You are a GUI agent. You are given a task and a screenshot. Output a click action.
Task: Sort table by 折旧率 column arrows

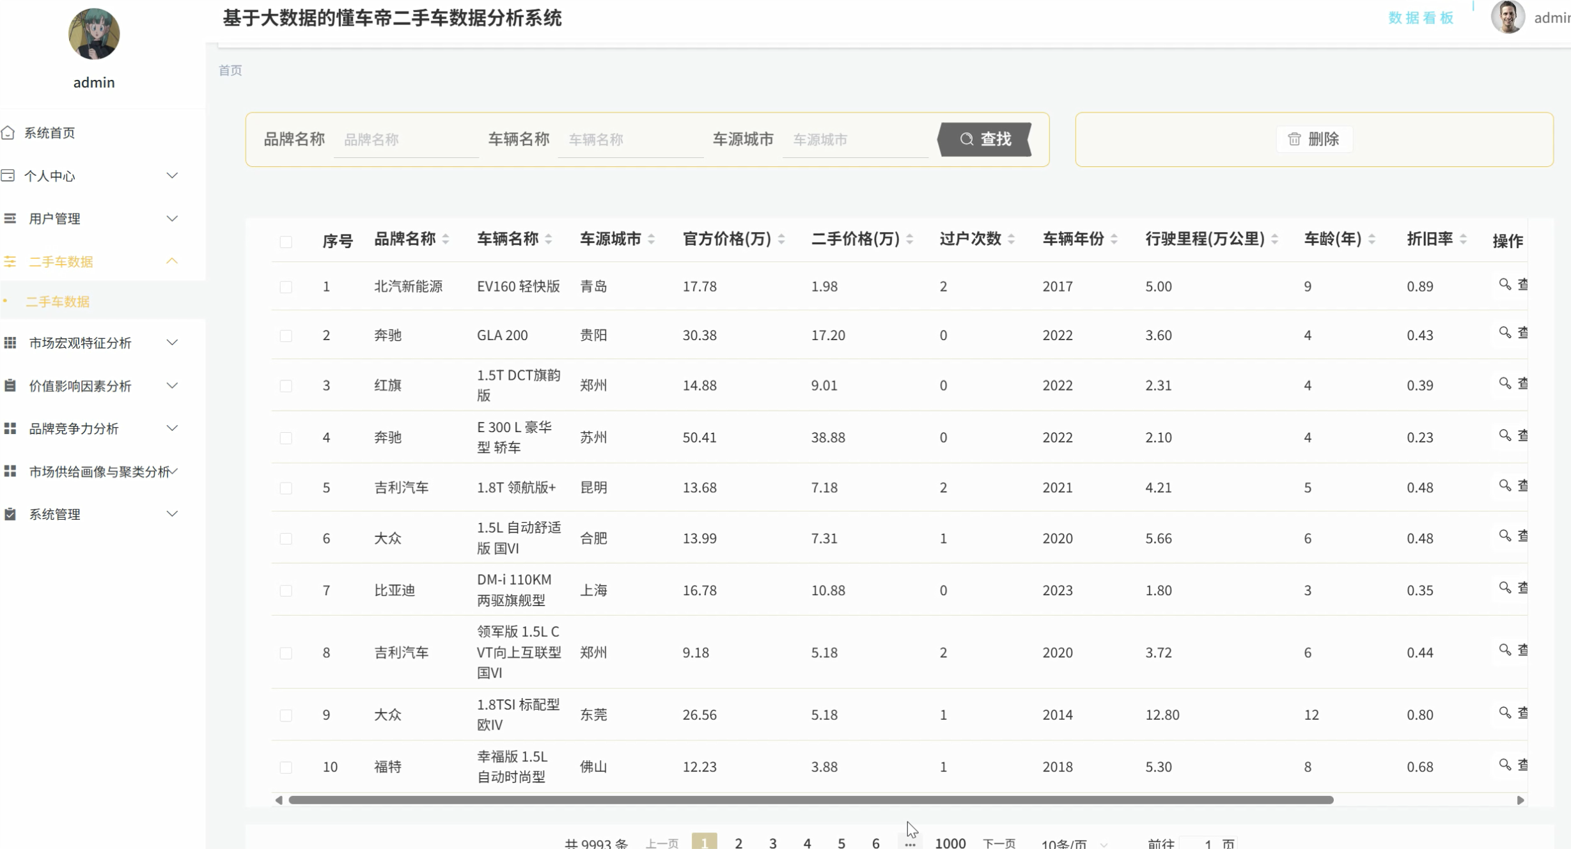click(x=1463, y=239)
